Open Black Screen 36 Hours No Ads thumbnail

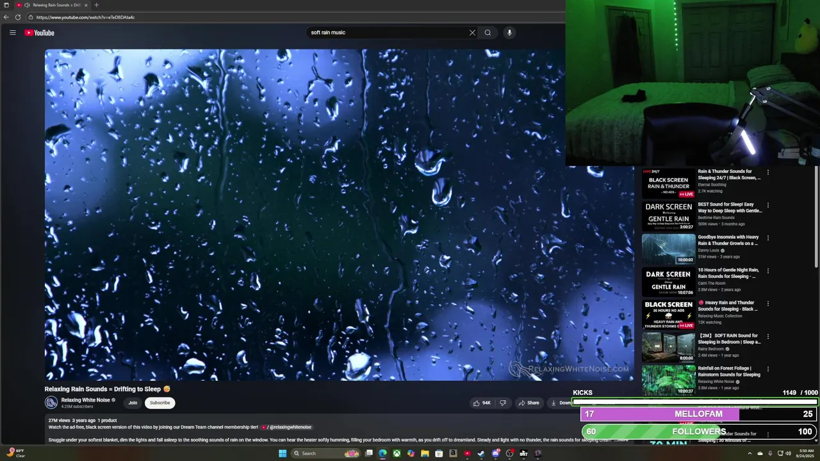668,314
